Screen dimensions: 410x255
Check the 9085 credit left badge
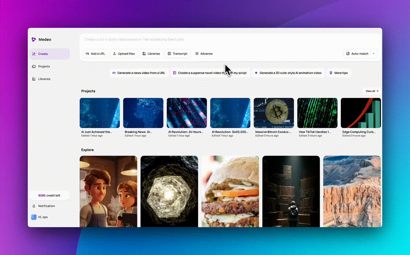click(49, 195)
